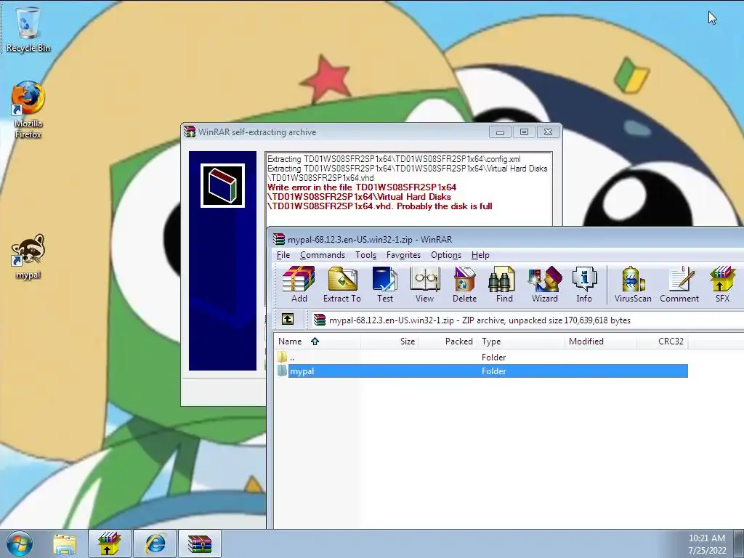
Task: Open the Tools menu
Action: tap(366, 255)
